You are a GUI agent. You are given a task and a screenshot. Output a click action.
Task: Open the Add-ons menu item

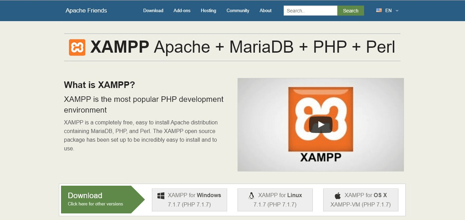(x=182, y=10)
